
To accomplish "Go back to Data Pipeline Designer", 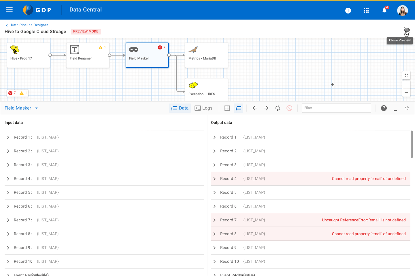I will pyautogui.click(x=29, y=25).
